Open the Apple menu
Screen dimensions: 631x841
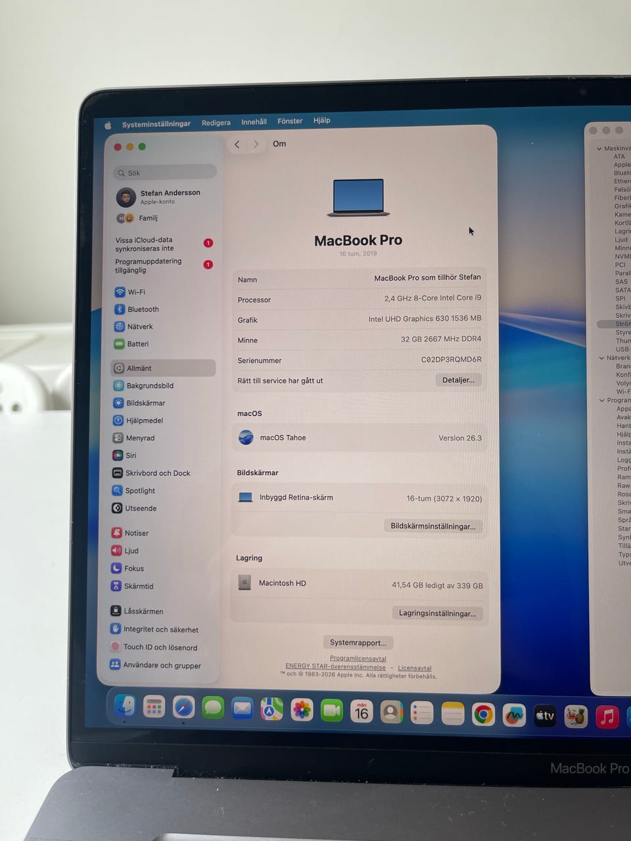[108, 125]
